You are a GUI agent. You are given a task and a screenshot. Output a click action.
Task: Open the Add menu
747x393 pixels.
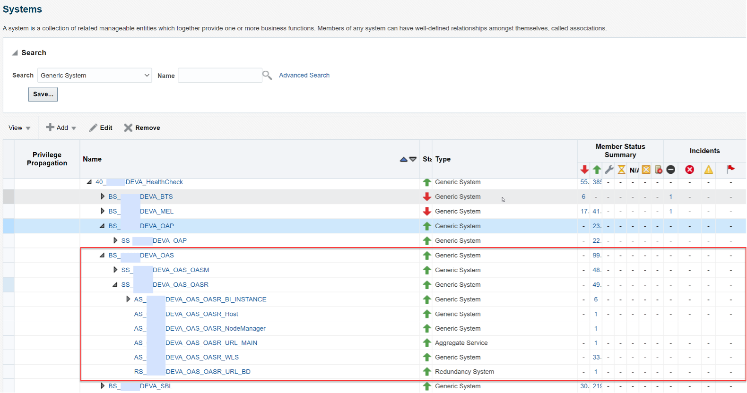pos(61,128)
